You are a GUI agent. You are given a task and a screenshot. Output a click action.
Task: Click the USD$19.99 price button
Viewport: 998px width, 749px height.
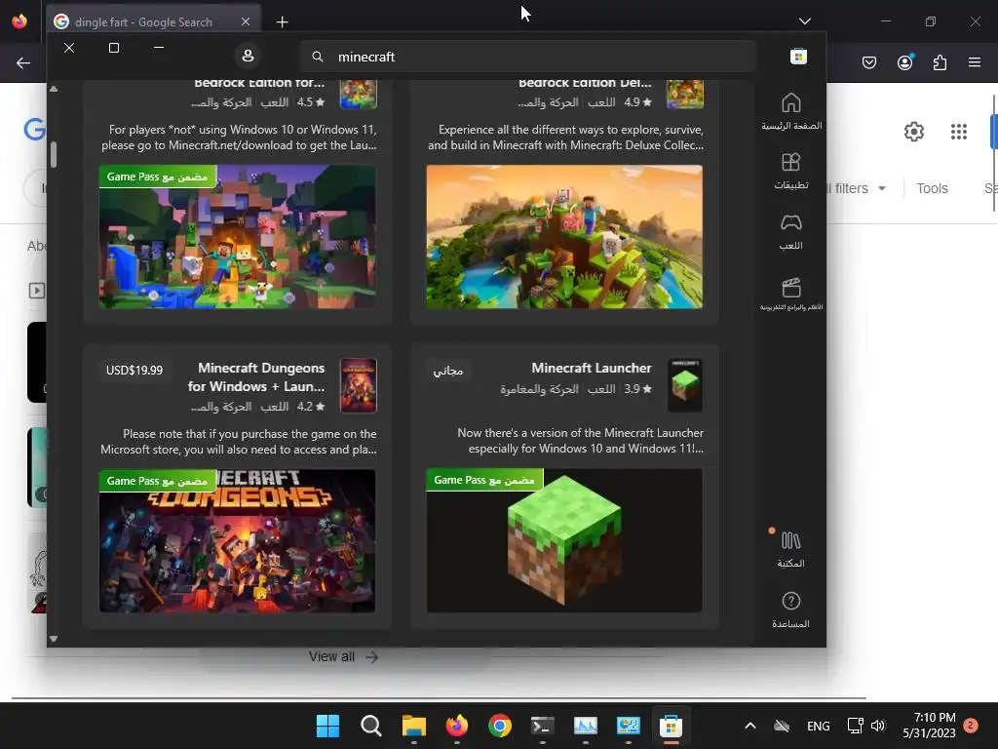point(134,370)
